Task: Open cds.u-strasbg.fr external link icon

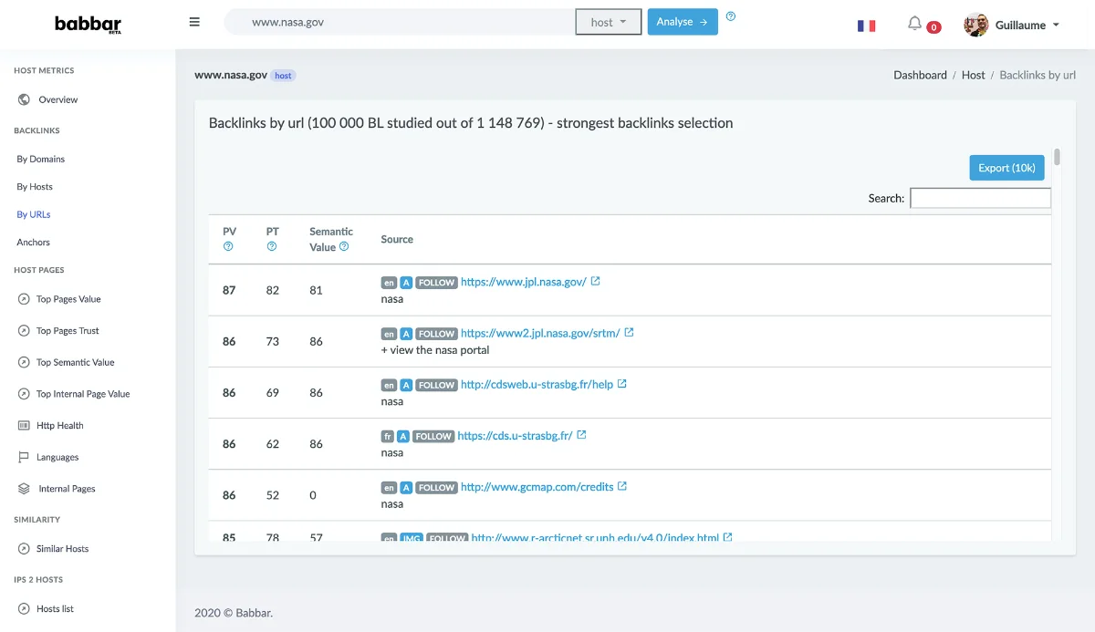Action: click(x=581, y=435)
